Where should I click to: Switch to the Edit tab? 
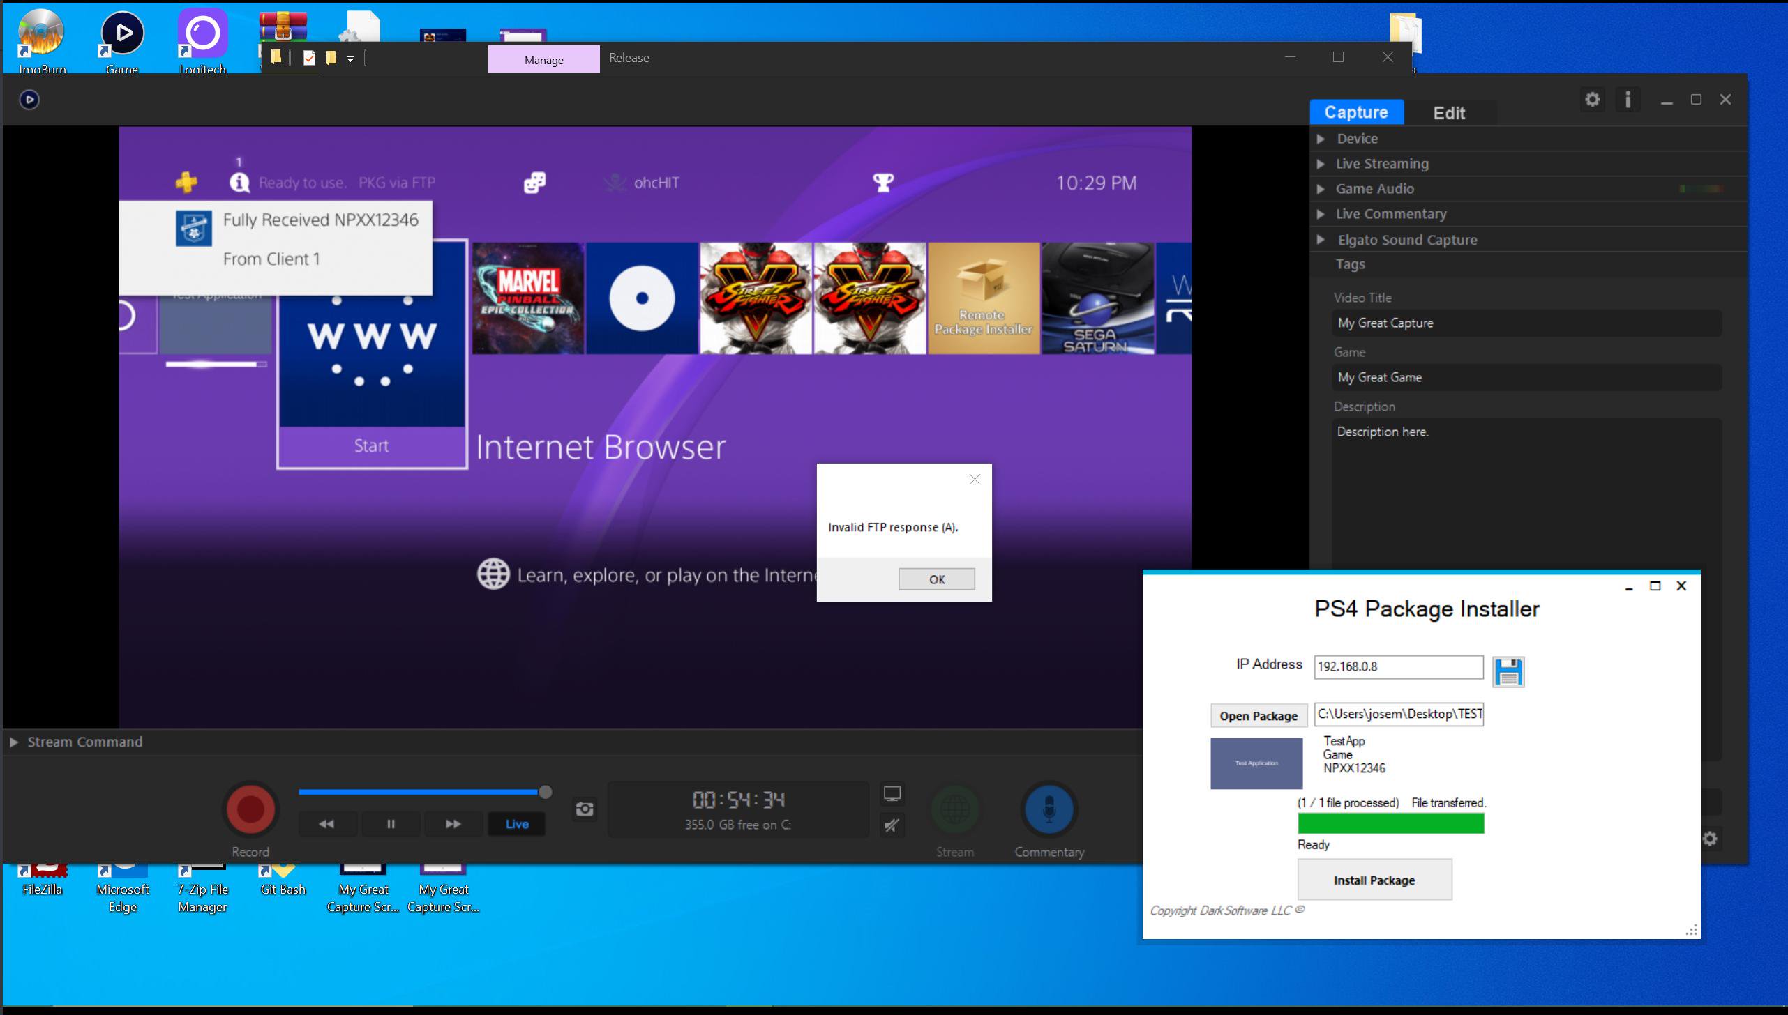click(1448, 113)
